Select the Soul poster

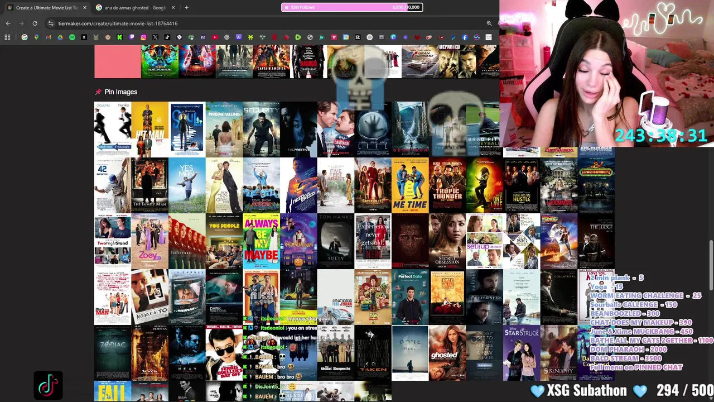point(187,129)
